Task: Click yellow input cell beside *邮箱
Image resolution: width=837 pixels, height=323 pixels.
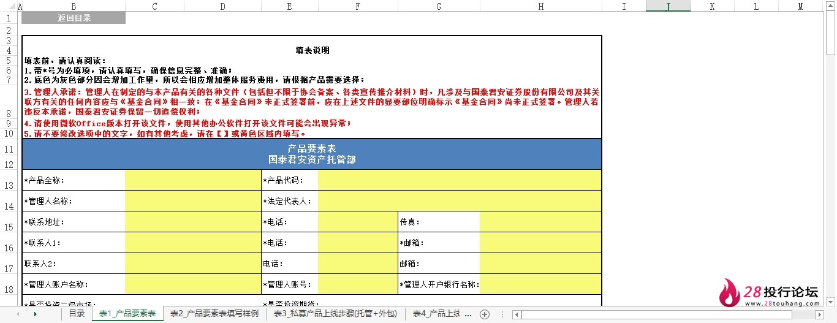Action: [540, 243]
